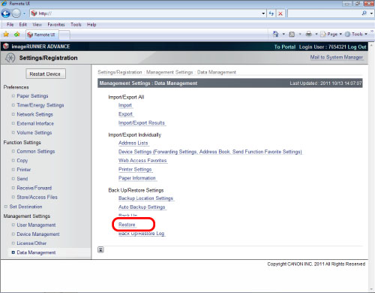
Task: Open the Restore link
Action: [x=127, y=225]
